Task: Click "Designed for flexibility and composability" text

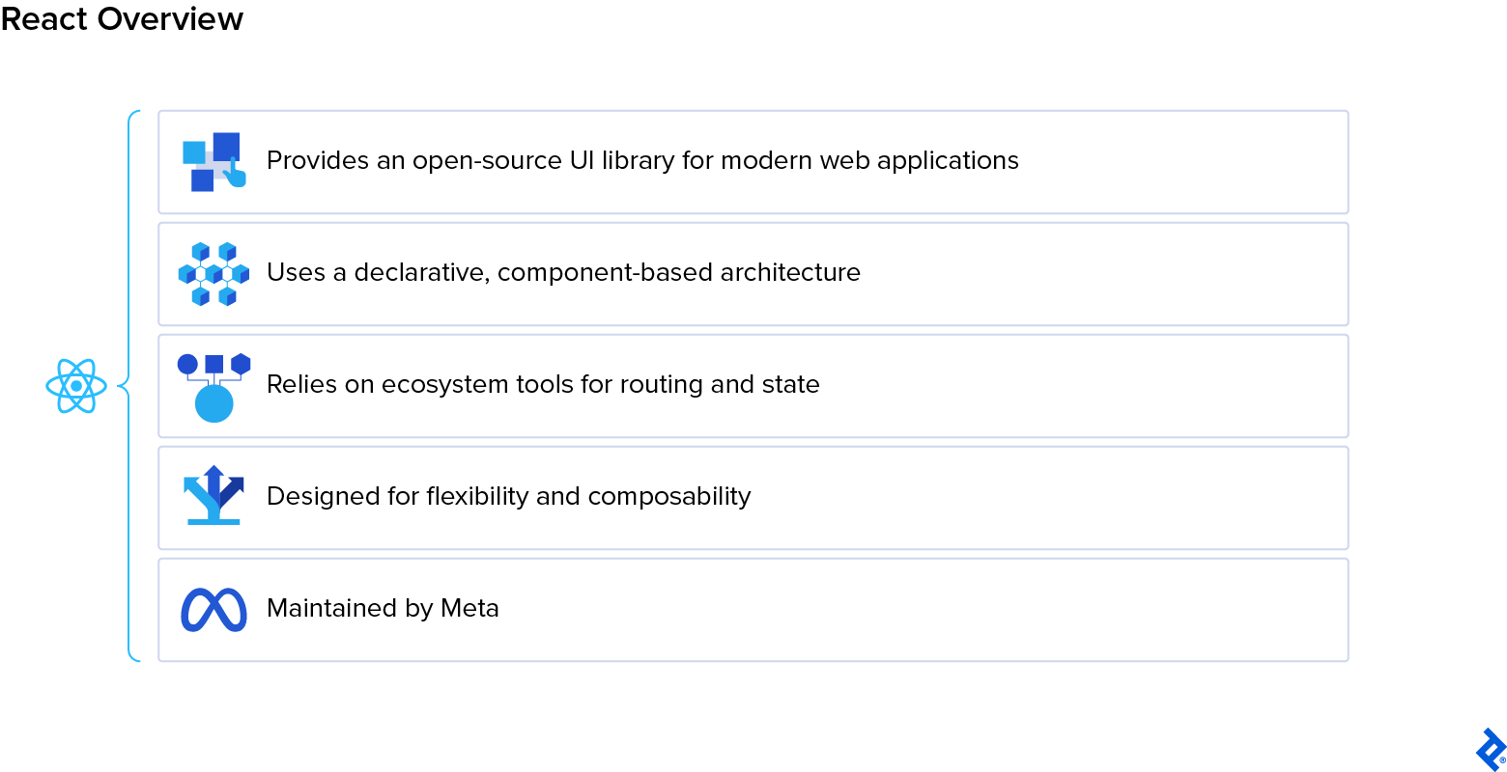Action: tap(508, 496)
